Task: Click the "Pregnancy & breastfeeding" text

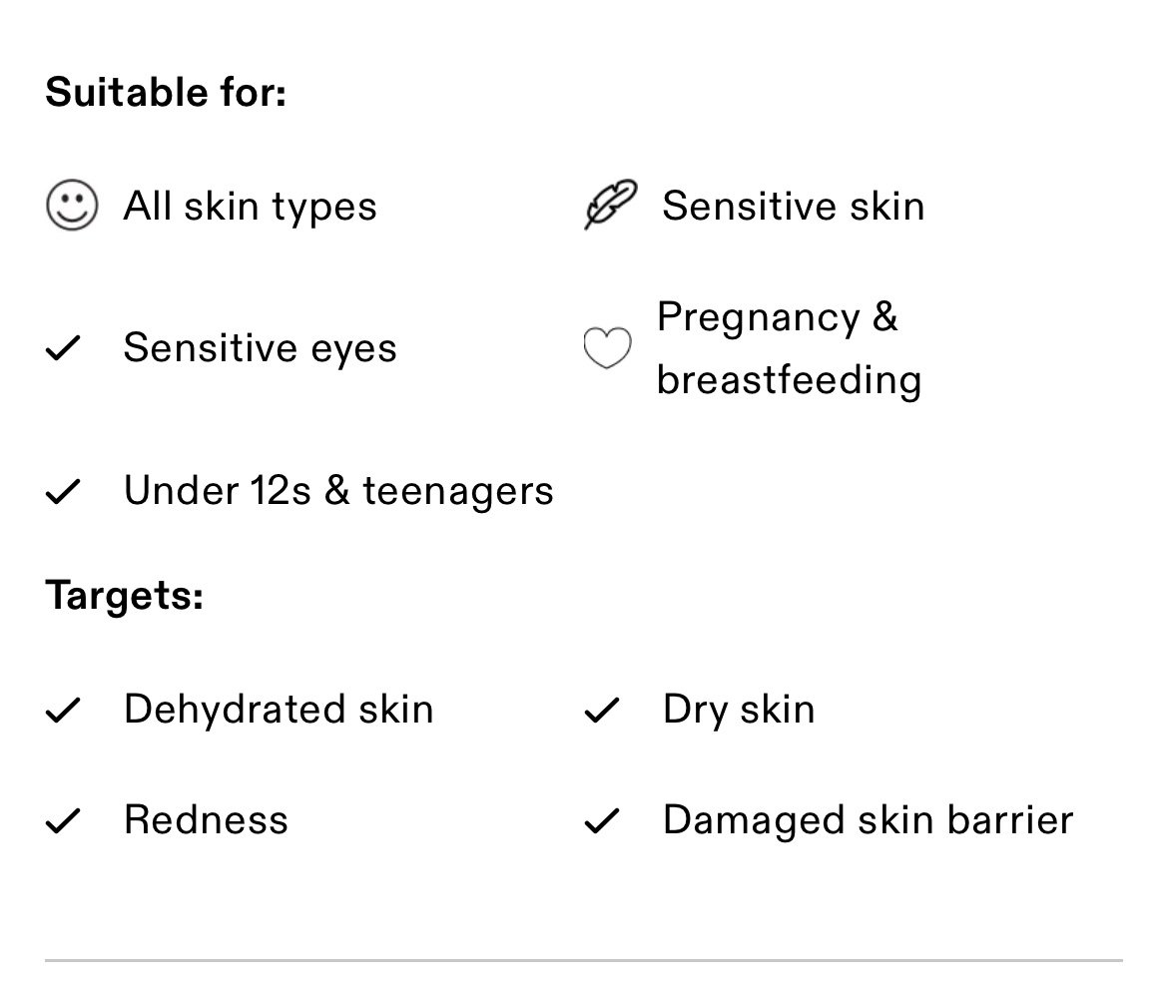Action: 788,348
